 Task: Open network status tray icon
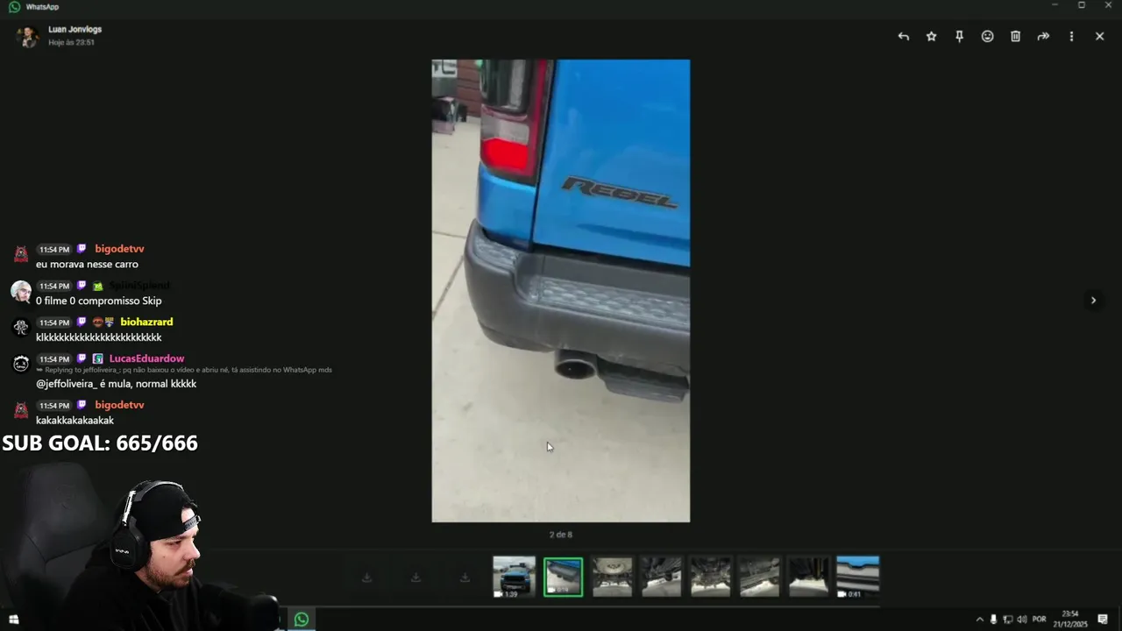(x=1008, y=620)
